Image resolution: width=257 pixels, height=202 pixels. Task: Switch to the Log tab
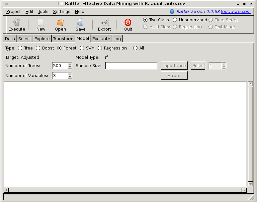117,39
